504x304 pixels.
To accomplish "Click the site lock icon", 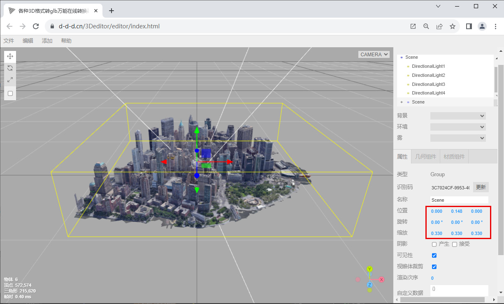I will [52, 26].
